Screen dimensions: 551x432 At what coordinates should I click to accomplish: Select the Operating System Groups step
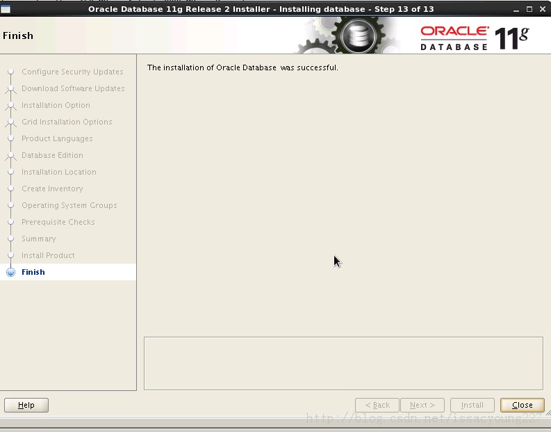point(69,205)
